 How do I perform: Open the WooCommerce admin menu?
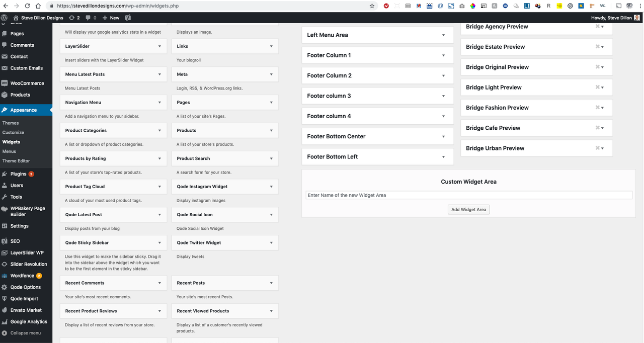click(x=26, y=83)
